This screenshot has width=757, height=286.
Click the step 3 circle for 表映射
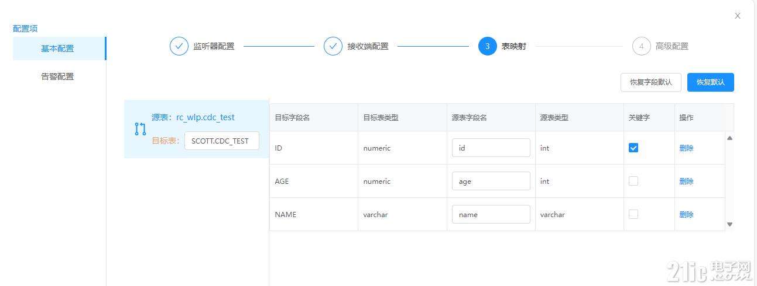pyautogui.click(x=487, y=46)
